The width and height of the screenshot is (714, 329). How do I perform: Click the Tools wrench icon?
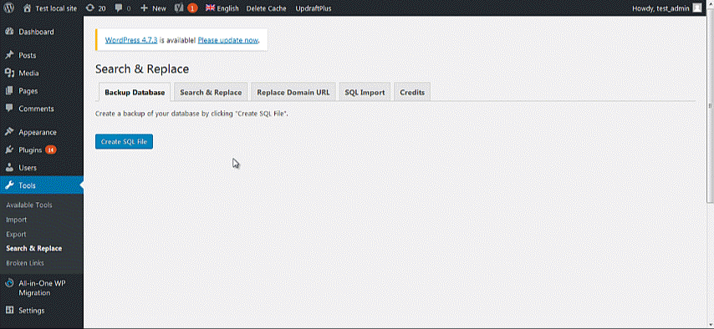point(8,185)
